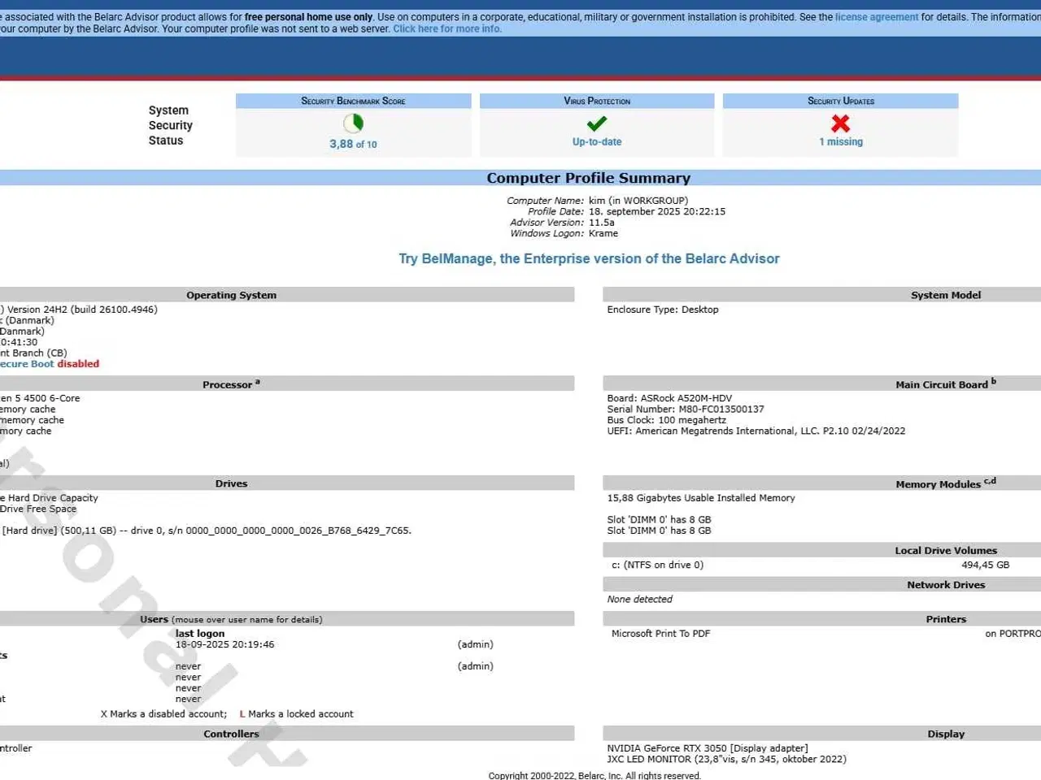Open the Try BelManage Enterprise version link
The width and height of the screenshot is (1041, 780).
pos(589,258)
